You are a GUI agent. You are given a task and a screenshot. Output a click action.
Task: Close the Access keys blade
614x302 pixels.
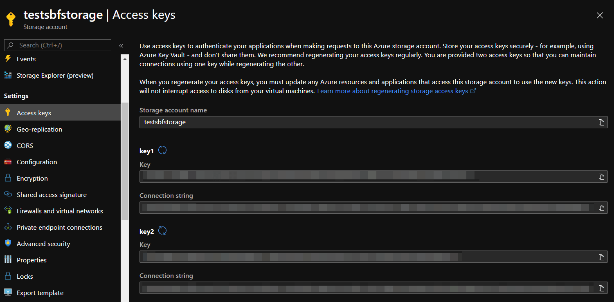[600, 16]
